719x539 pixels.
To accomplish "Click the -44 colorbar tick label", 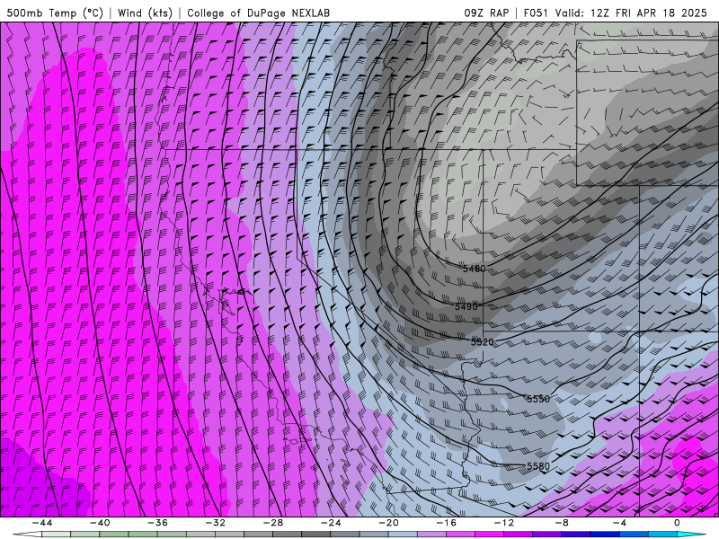I will click(41, 523).
